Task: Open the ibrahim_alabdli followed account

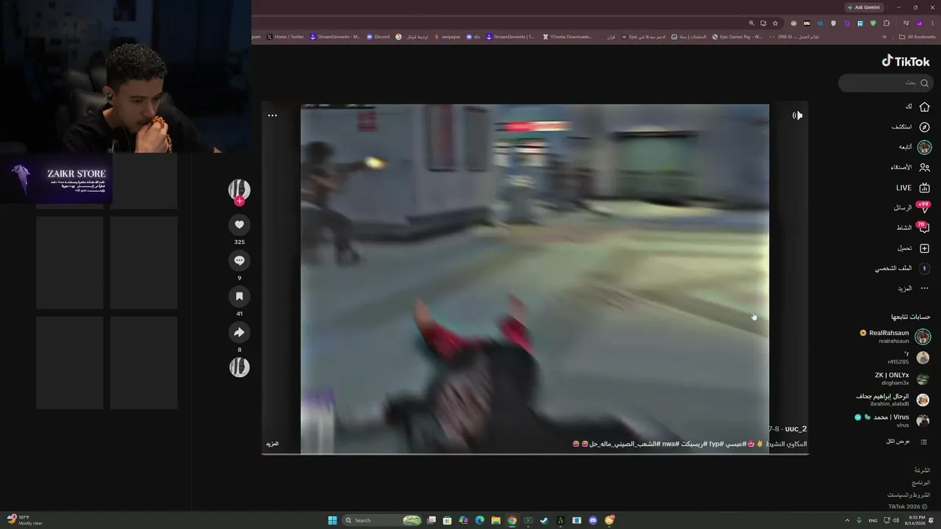Action: 892,400
